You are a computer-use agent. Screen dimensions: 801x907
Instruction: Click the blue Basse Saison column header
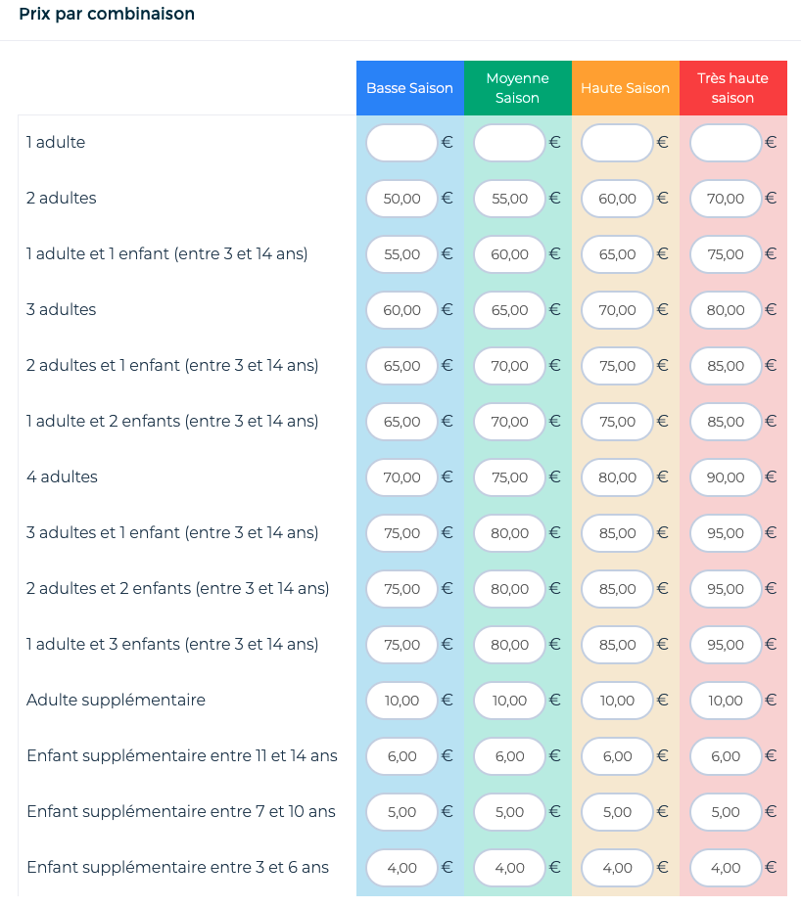[409, 88]
